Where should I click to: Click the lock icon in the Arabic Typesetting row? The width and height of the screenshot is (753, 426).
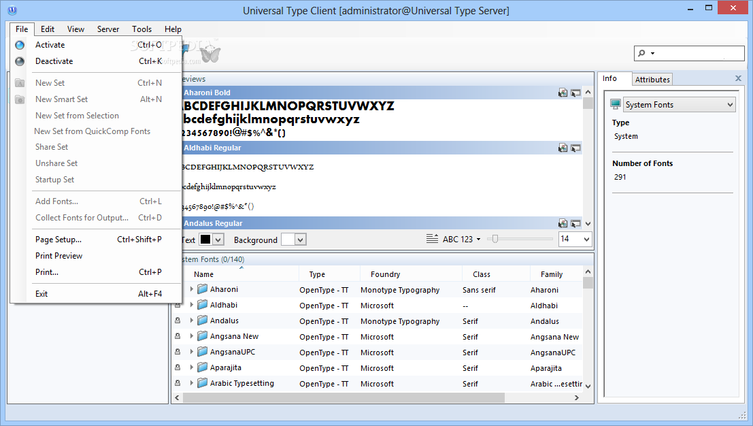(178, 382)
